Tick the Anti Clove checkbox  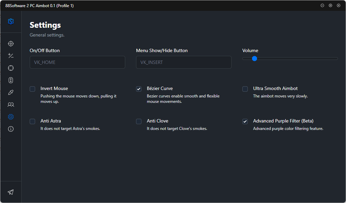(x=139, y=121)
